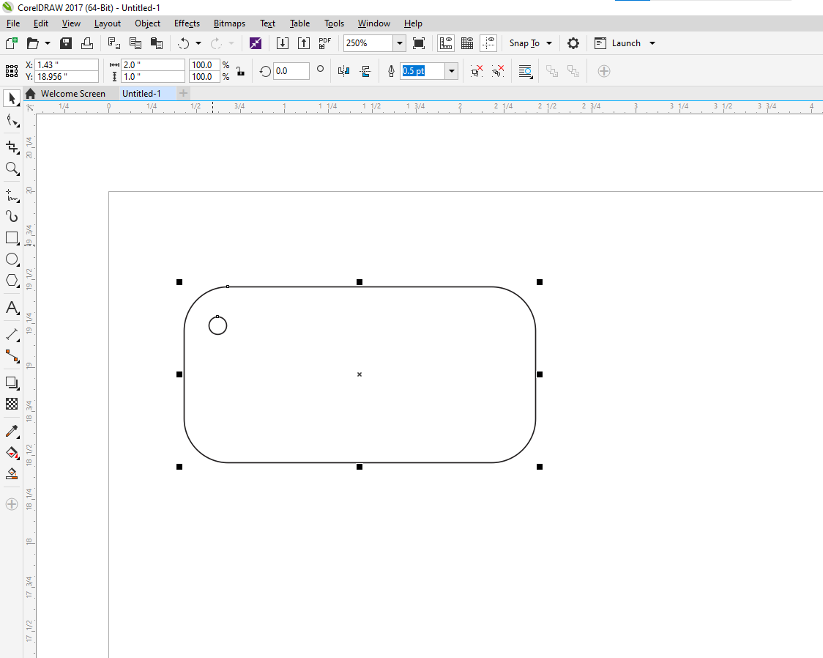
Task: Open the Effects menu
Action: tap(187, 23)
